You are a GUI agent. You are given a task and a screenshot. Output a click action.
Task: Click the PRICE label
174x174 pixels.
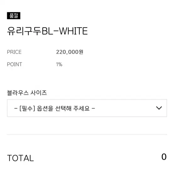click(x=14, y=52)
